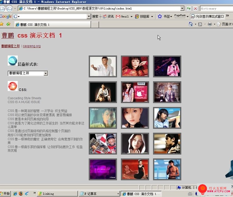Screen dimensions: 233x197
Task: Open a new blank tab button
Action: [x=95, y=25]
